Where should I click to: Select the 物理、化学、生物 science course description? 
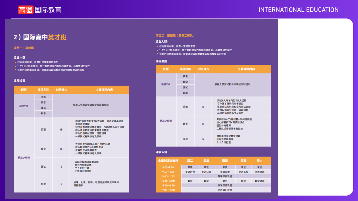click(x=96, y=184)
